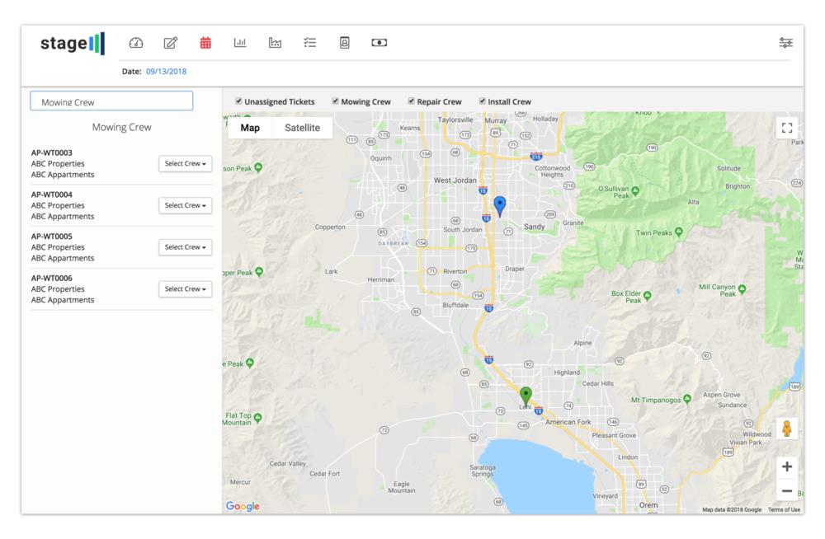Open Select Crew for AP-WT0005

pos(185,247)
